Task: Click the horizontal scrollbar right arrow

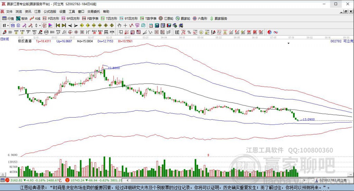Action: coord(304,180)
